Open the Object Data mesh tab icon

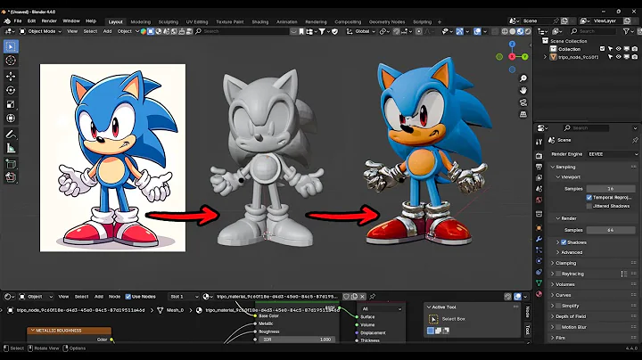(539, 282)
